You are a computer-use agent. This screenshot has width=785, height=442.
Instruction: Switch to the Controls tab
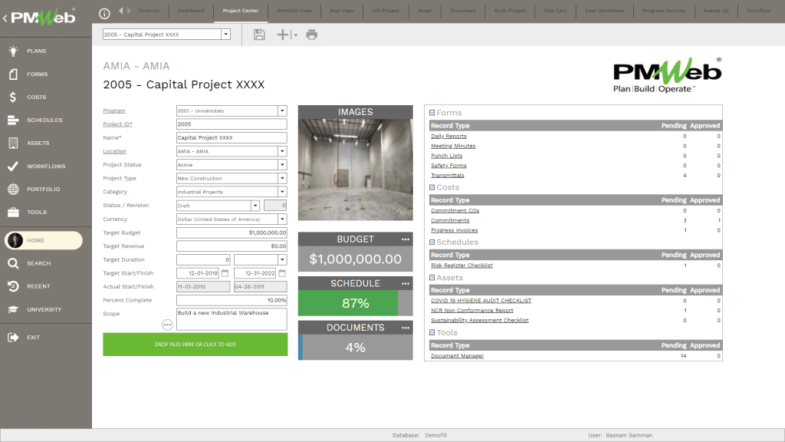click(149, 11)
